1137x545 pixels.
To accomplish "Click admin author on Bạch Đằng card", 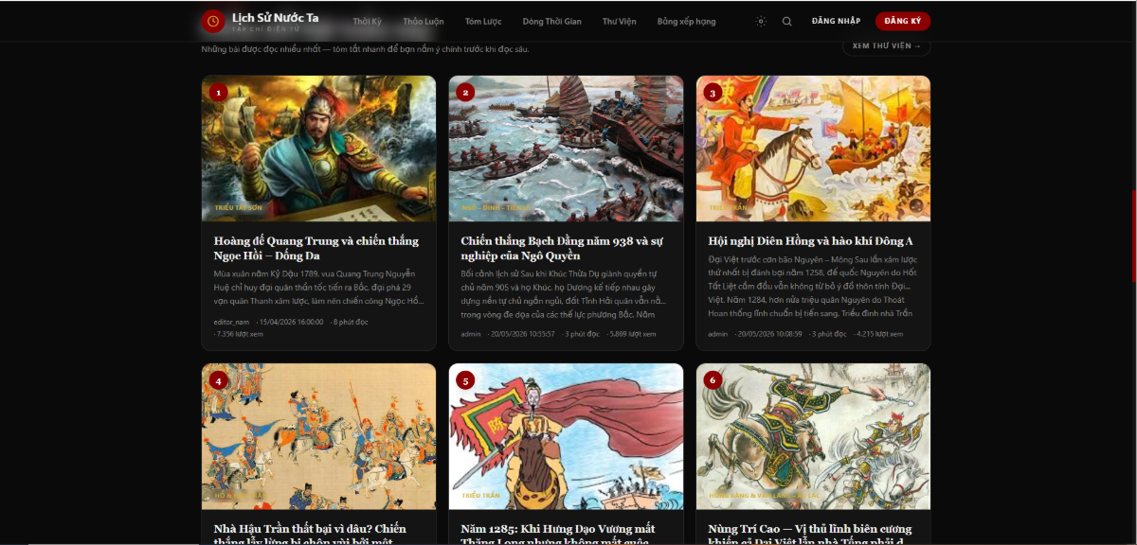I will tap(471, 334).
